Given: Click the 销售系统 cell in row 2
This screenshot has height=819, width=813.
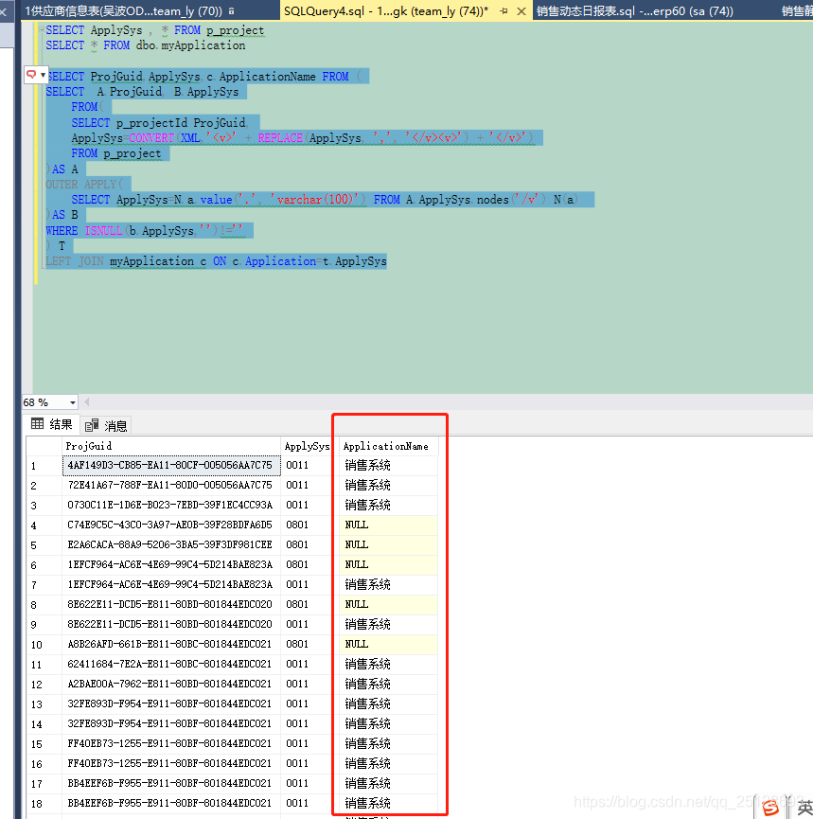Looking at the screenshot, I should pyautogui.click(x=388, y=485).
